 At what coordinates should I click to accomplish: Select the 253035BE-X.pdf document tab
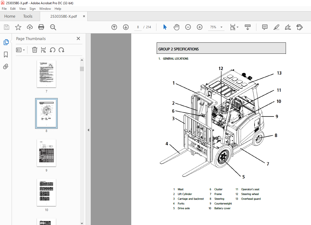click(64, 16)
